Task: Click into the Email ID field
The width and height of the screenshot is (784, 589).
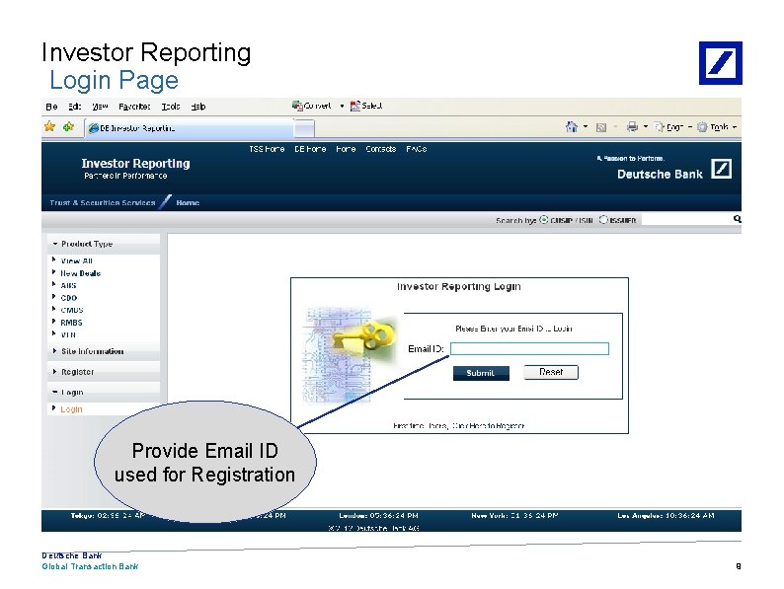Action: coord(529,348)
